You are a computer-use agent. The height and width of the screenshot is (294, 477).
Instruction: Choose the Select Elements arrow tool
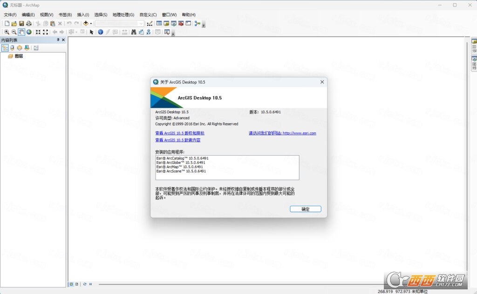pos(91,32)
